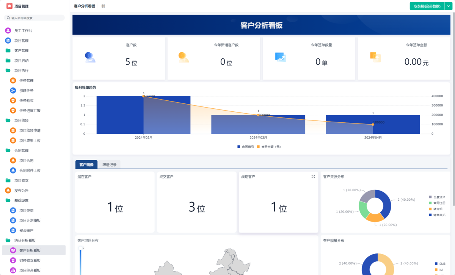Select the 任务管理 icon in sidebar
This screenshot has width=455, height=275.
[13, 80]
